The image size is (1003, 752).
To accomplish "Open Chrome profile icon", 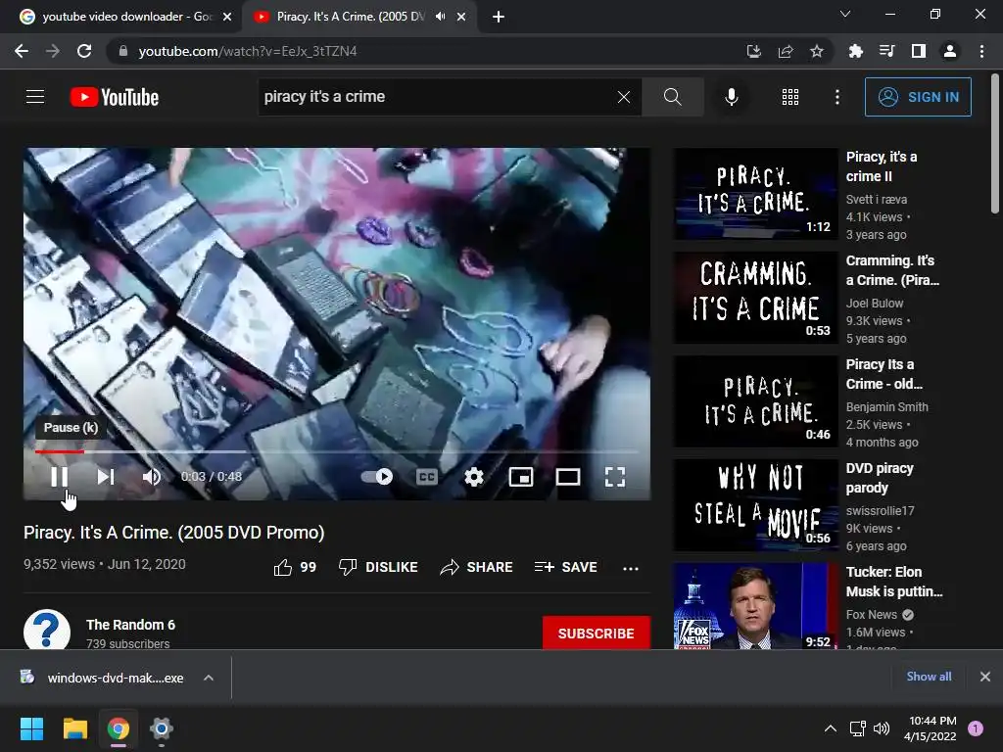I will click(x=950, y=51).
